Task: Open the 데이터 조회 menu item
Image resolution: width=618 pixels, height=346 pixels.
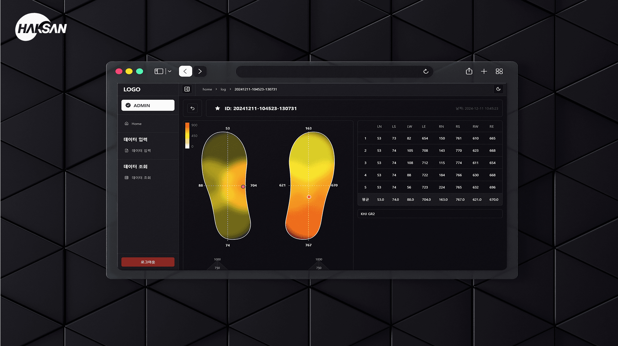Action: pos(141,178)
